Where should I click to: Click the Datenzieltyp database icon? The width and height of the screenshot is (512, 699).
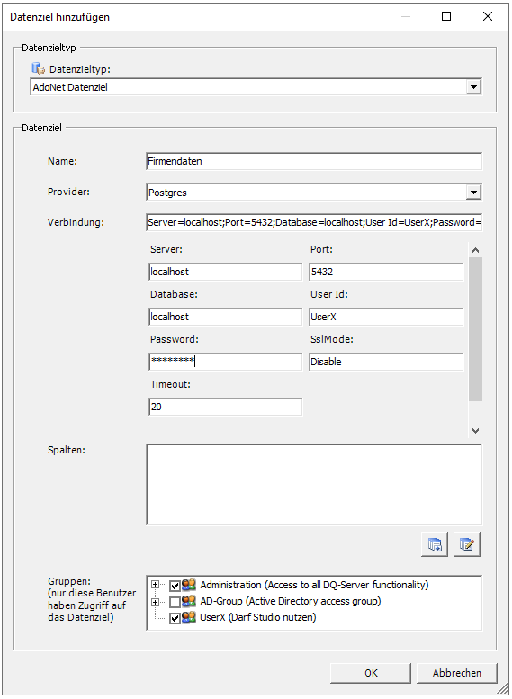(39, 68)
